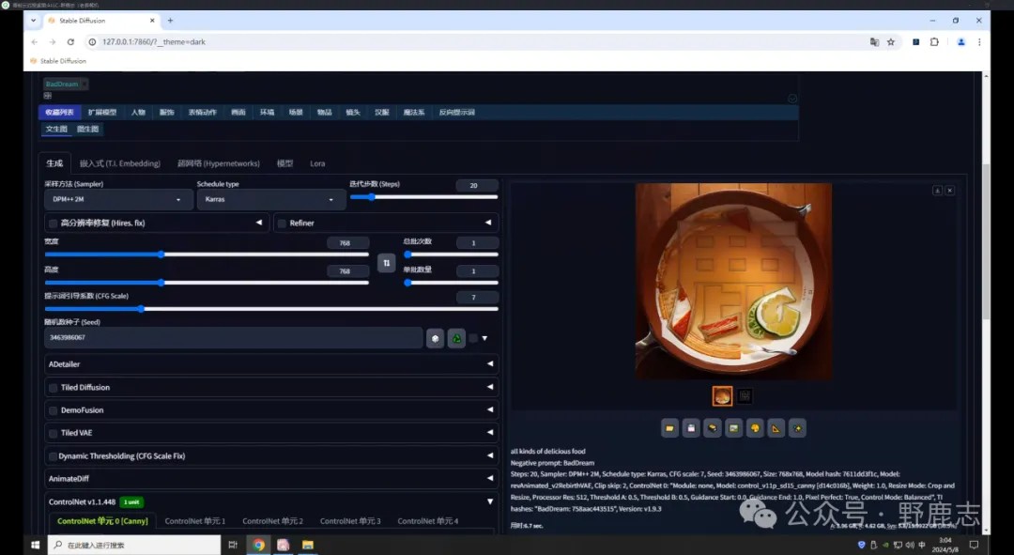Open the 魔法系 prompt category
The width and height of the screenshot is (1014, 555).
(x=414, y=113)
